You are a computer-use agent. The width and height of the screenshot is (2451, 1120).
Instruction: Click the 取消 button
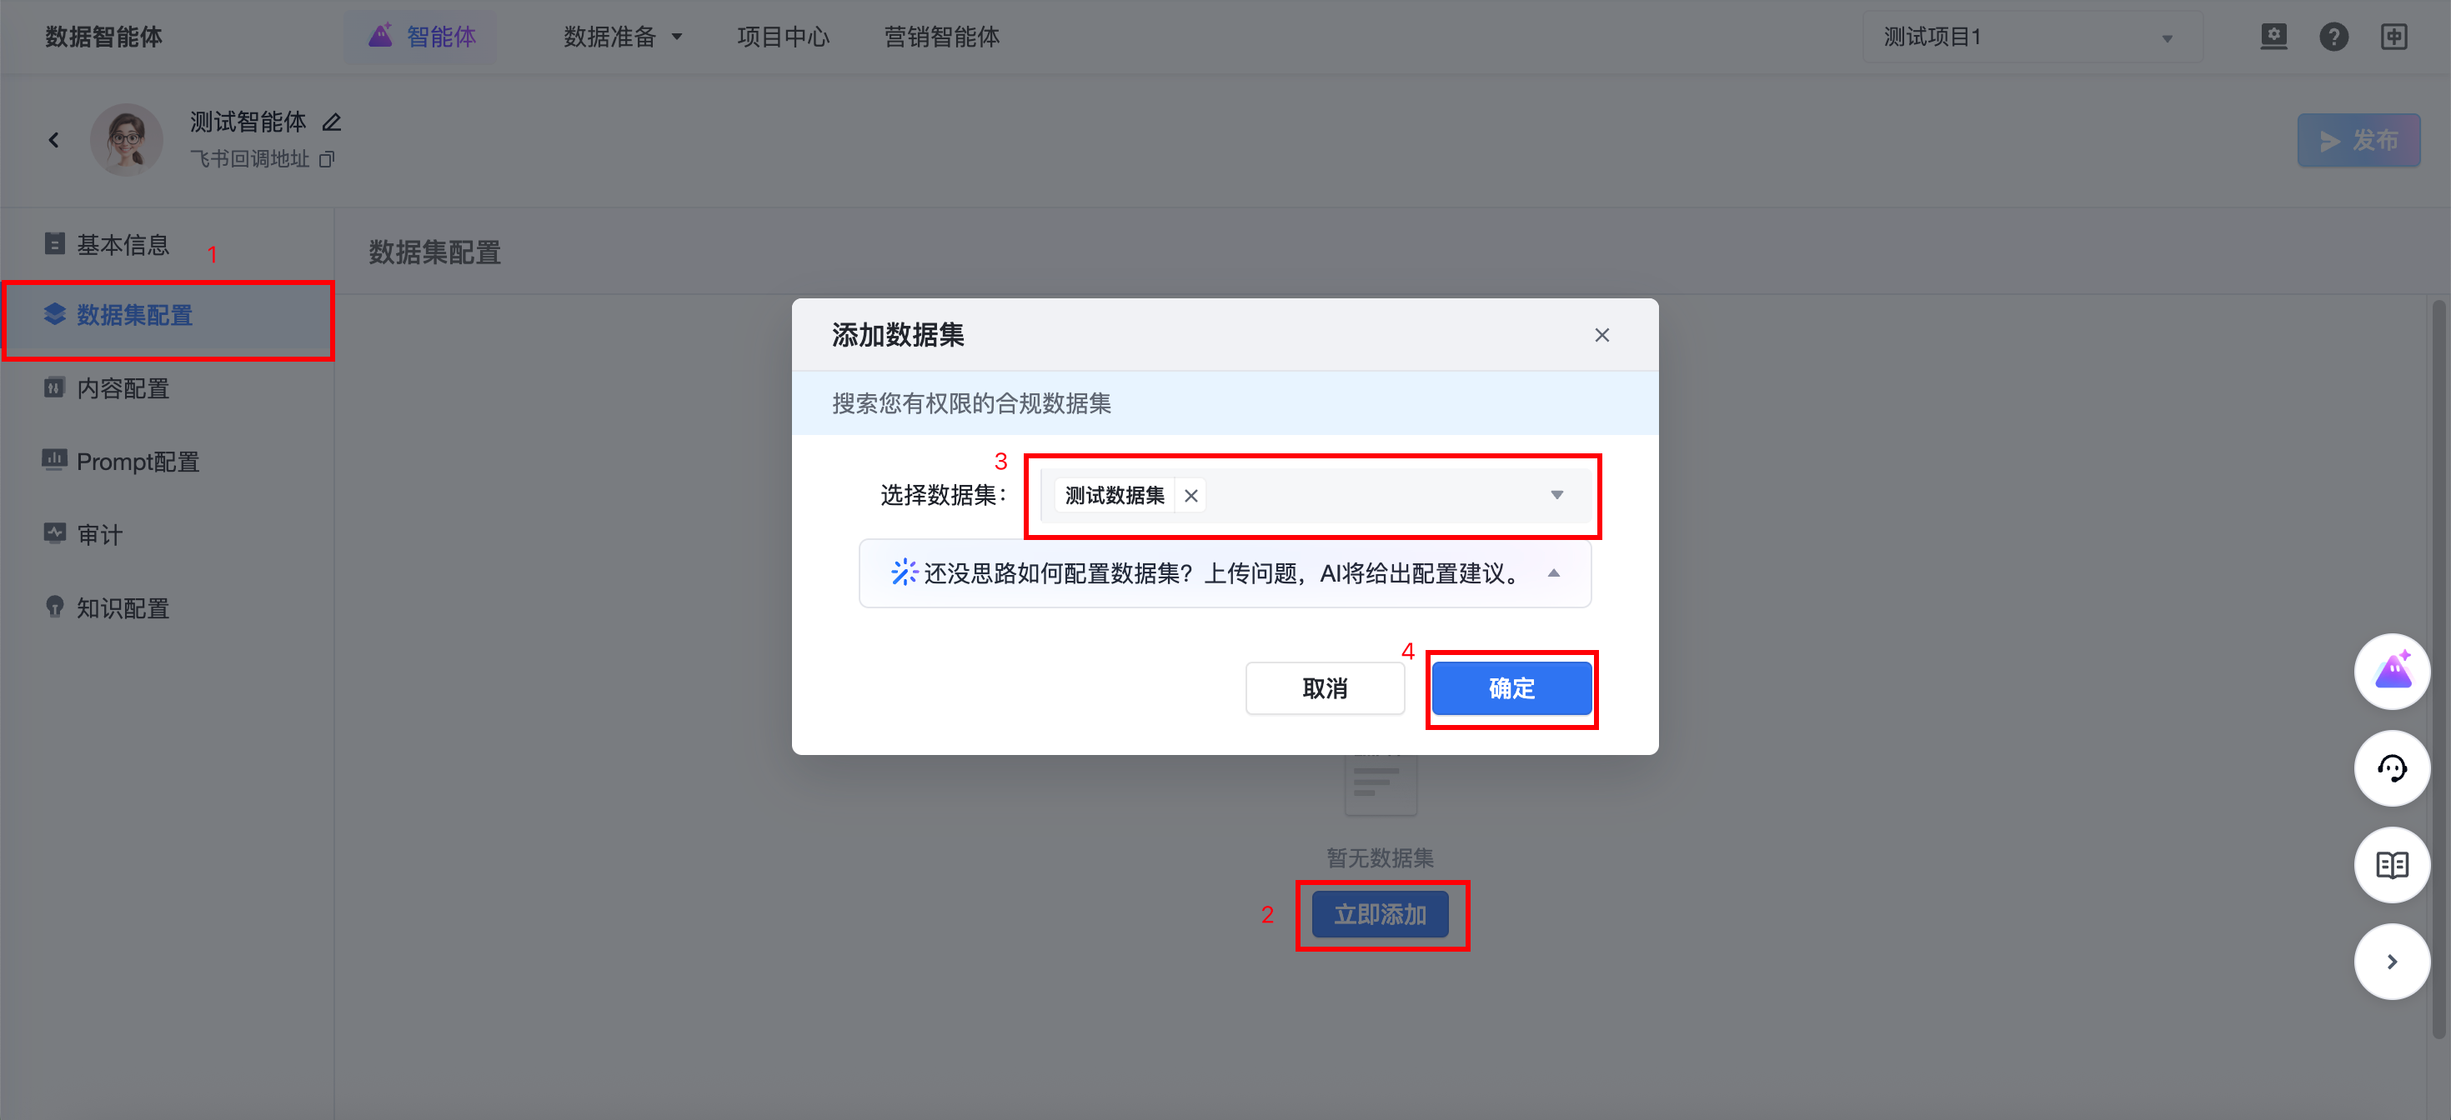point(1325,688)
